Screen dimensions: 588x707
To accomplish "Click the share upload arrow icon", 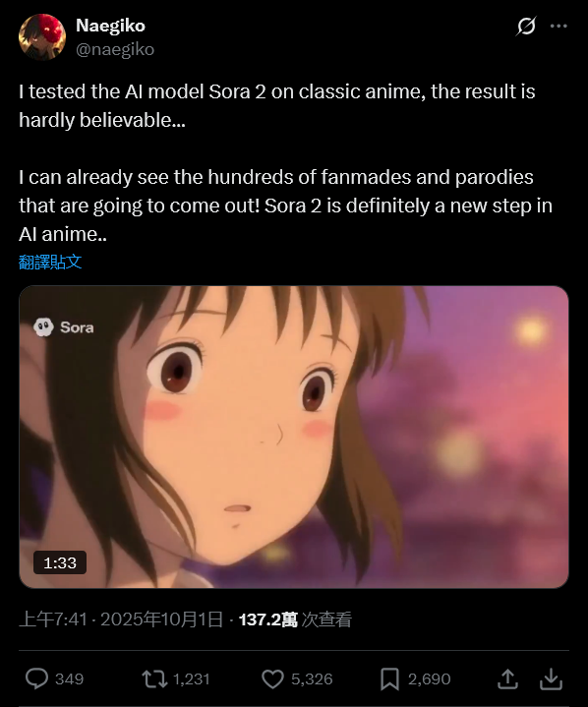I will [507, 678].
